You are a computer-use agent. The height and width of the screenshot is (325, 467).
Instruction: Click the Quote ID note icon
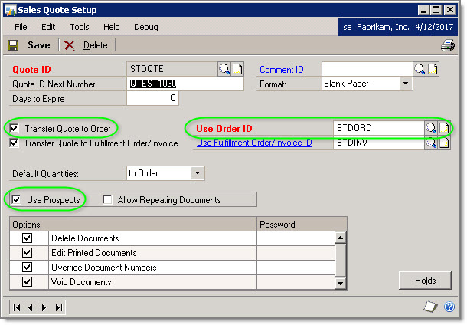pyautogui.click(x=237, y=69)
